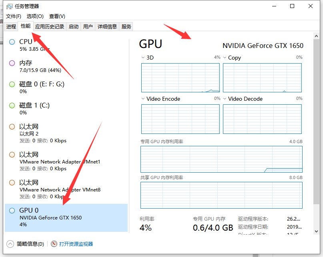Select the CPU performance circle icon

(x=12, y=42)
